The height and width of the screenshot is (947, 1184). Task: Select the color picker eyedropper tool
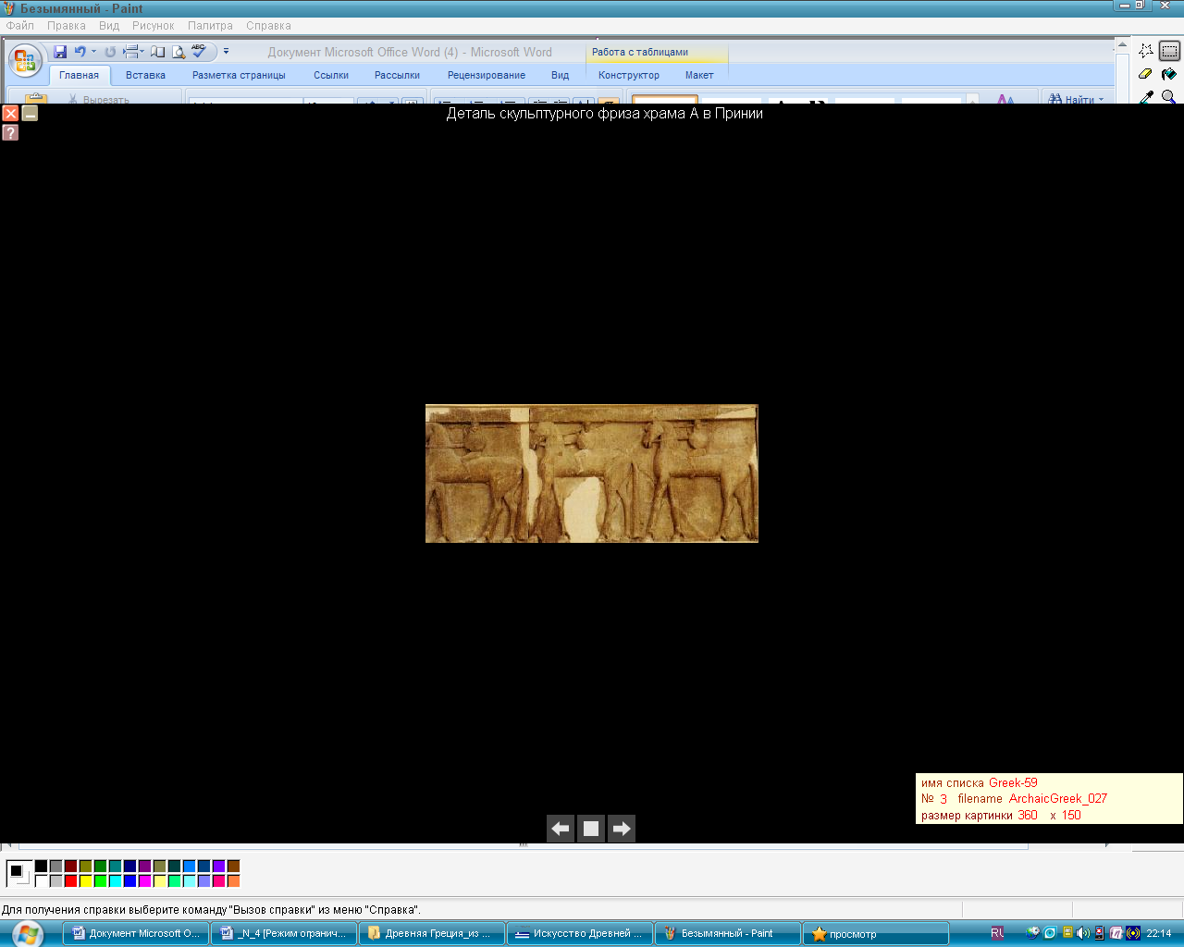point(1146,96)
